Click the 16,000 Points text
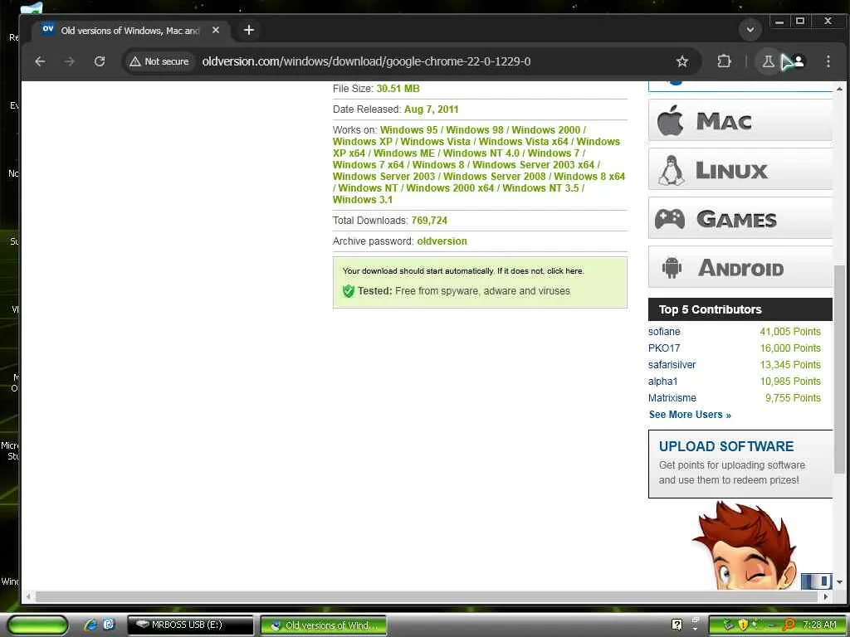Screen dimensions: 850x637 click(x=790, y=348)
